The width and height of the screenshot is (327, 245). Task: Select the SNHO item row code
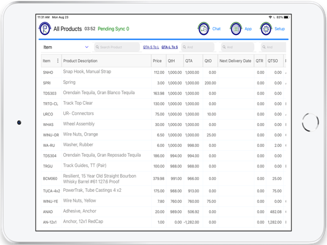click(x=48, y=73)
